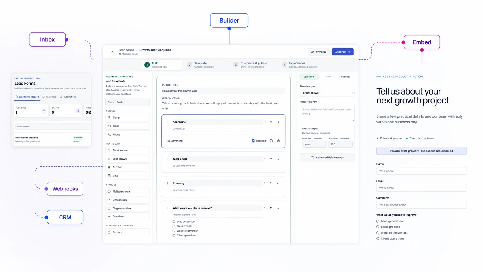Move 'What would you like to improve?' up
Viewport: 483px width, 272px height.
(x=271, y=208)
